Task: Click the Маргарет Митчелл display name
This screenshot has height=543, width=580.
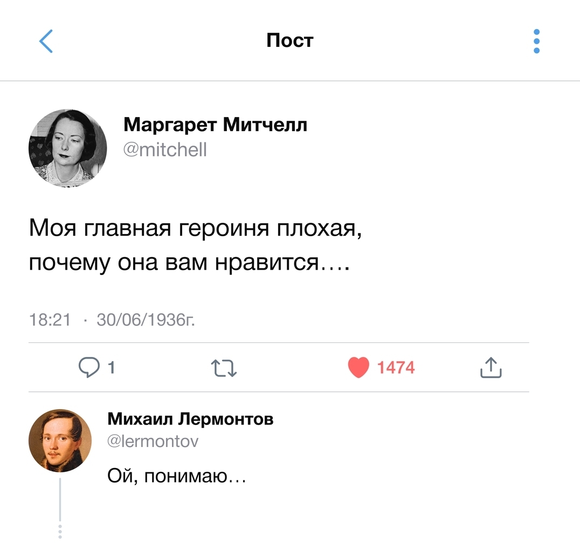Action: 215,125
